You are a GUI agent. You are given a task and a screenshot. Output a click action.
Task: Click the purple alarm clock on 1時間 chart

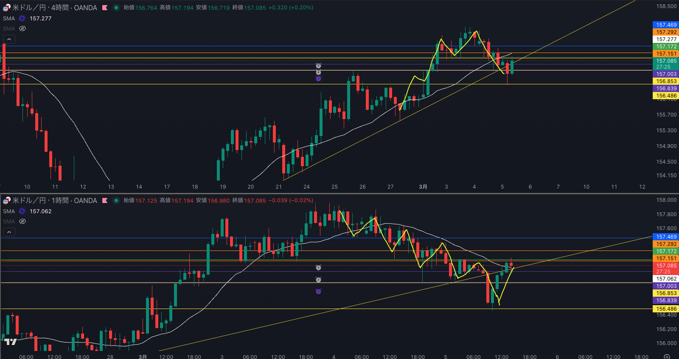click(318, 292)
